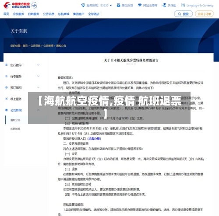Click the 点击办理 link
This screenshot has height=216, width=219.
pos(94,139)
